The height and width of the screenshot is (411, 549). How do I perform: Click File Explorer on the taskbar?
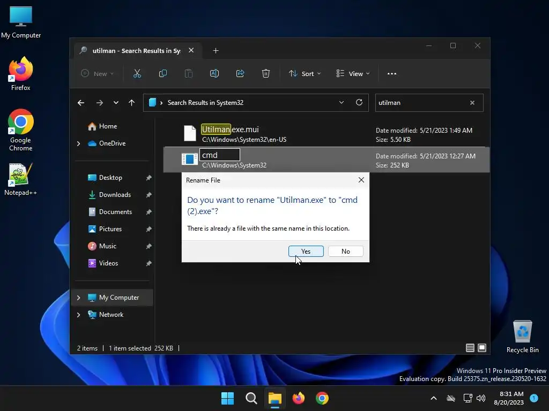point(275,398)
